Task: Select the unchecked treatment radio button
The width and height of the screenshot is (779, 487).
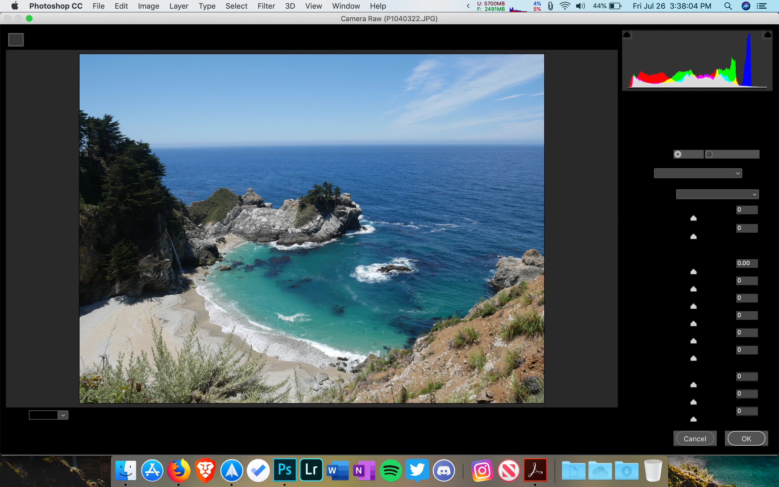Action: pyautogui.click(x=709, y=154)
